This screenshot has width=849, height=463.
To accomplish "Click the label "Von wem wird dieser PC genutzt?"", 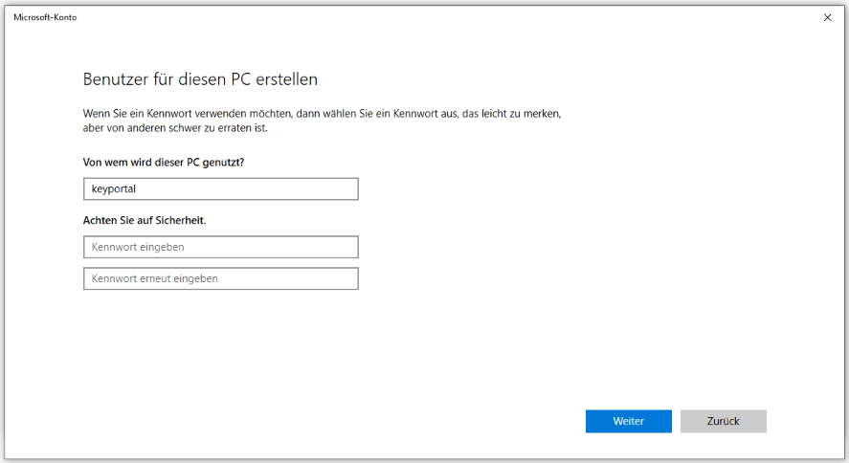I will (164, 162).
